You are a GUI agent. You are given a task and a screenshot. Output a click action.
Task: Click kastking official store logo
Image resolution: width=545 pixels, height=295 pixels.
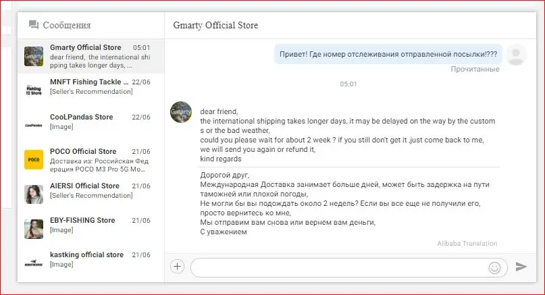pyautogui.click(x=34, y=263)
